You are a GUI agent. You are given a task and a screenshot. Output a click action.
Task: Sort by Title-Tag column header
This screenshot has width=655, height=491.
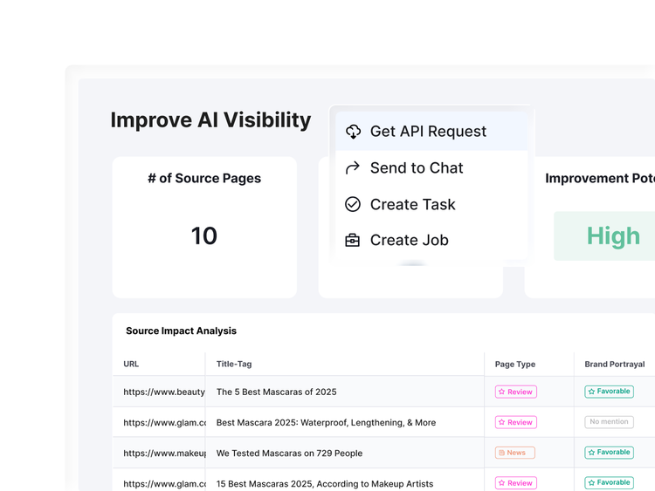234,364
